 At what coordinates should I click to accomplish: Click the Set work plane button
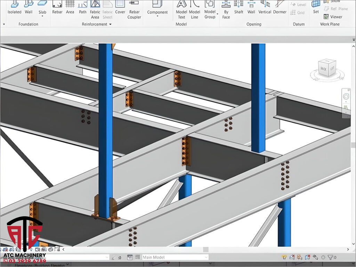pyautogui.click(x=316, y=8)
